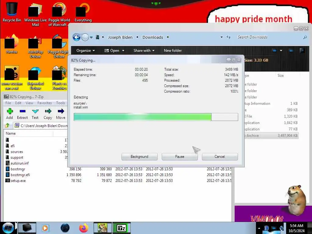
Task: Click the volume speaker tray icon
Action: point(281,228)
